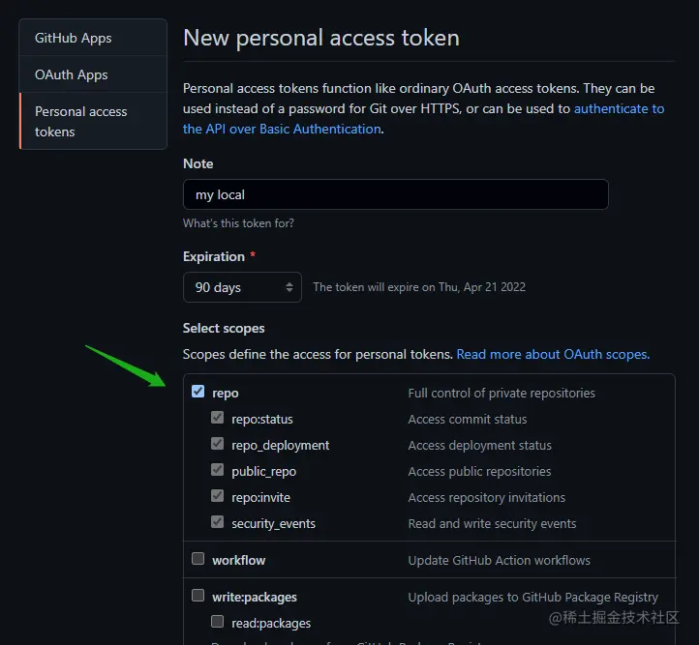Viewport: 699px width, 645px height.
Task: Click the Note input field
Action: (x=395, y=194)
